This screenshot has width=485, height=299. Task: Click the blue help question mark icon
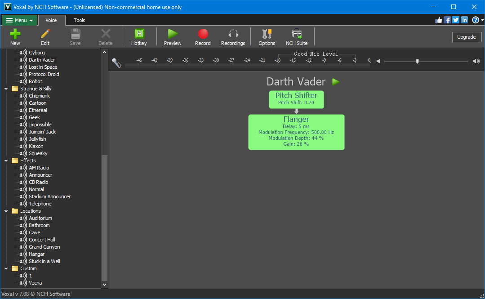(476, 20)
